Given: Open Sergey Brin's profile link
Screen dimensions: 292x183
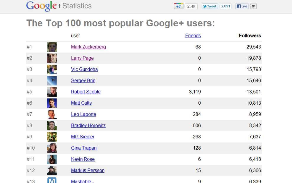Looking at the screenshot, I should coord(83,80).
